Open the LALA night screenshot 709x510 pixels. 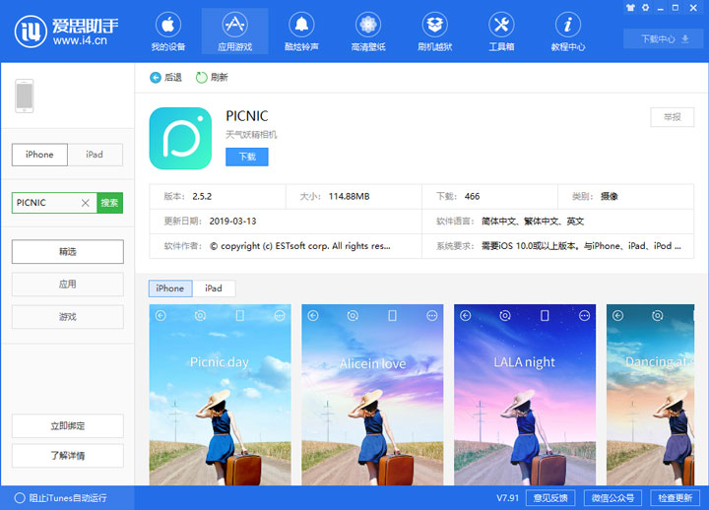coord(525,395)
